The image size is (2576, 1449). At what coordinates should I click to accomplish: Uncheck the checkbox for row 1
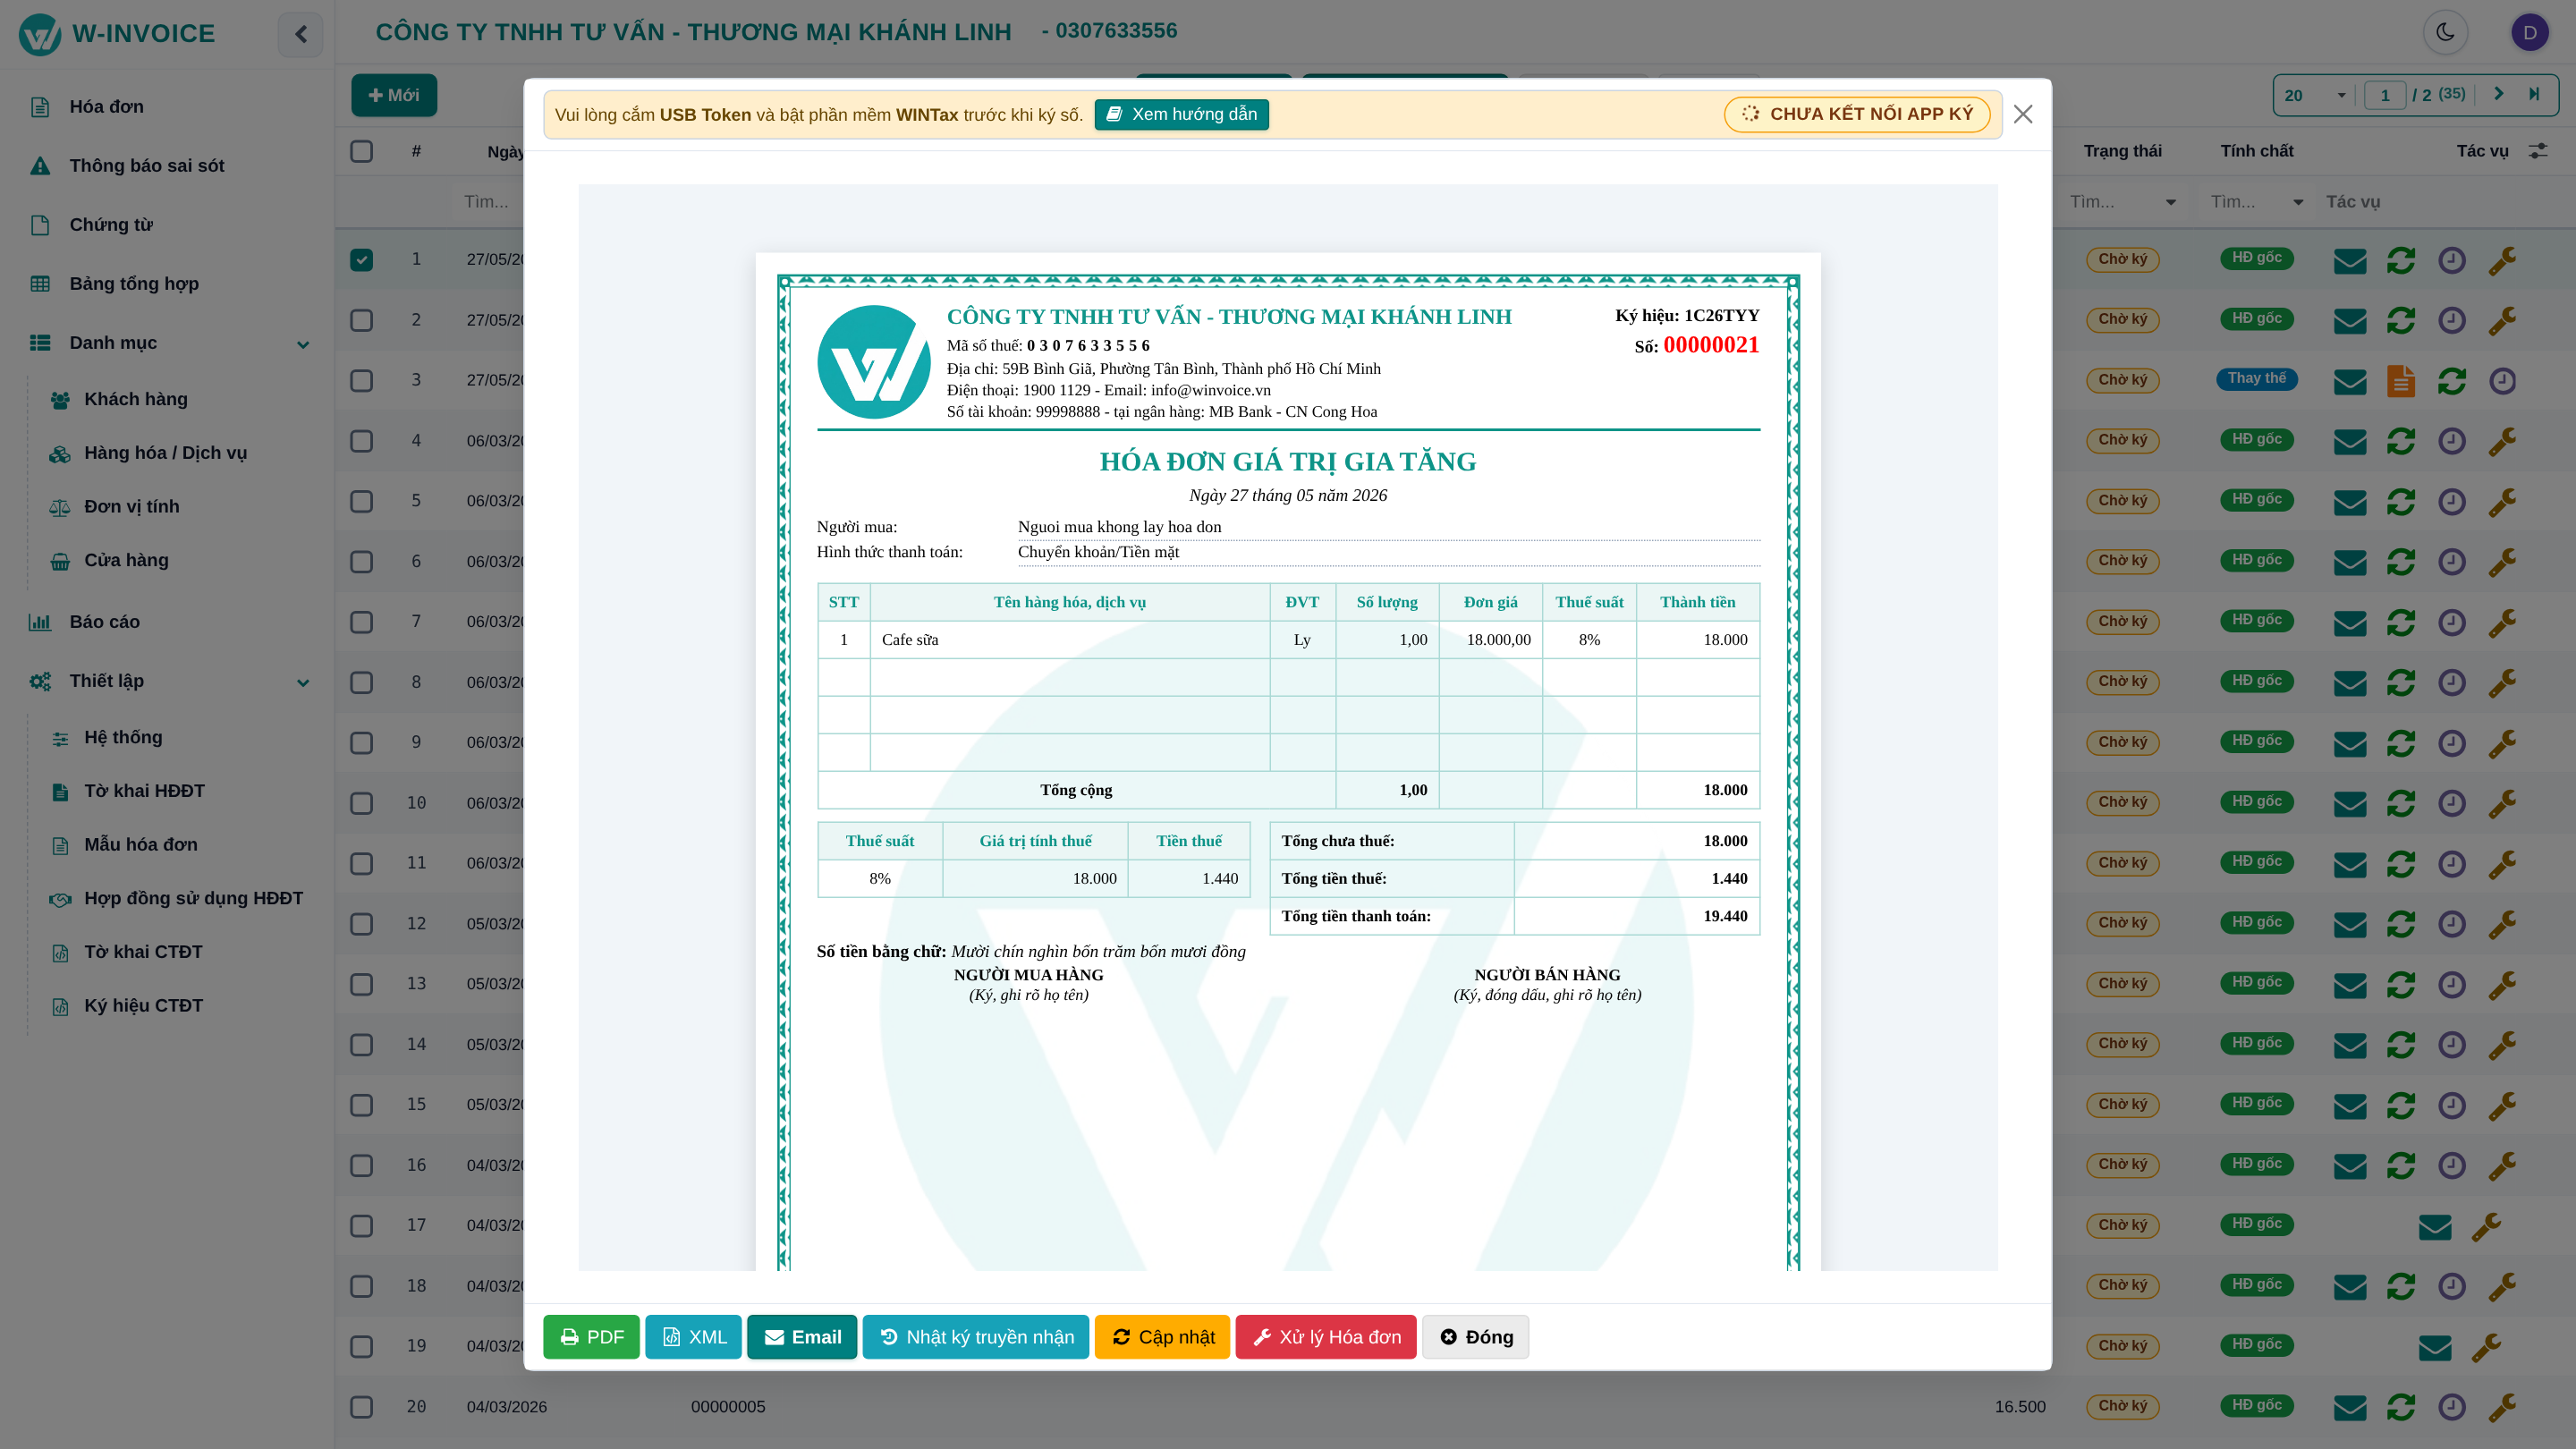point(362,260)
